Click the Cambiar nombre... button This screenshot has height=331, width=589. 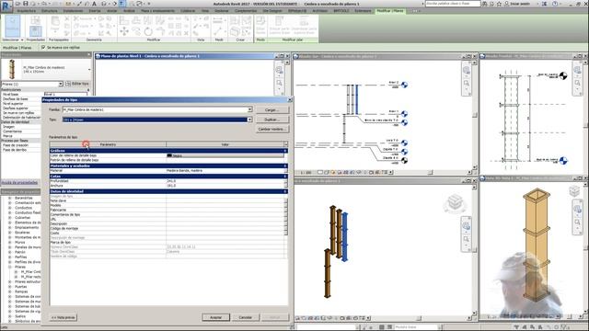[x=272, y=129]
